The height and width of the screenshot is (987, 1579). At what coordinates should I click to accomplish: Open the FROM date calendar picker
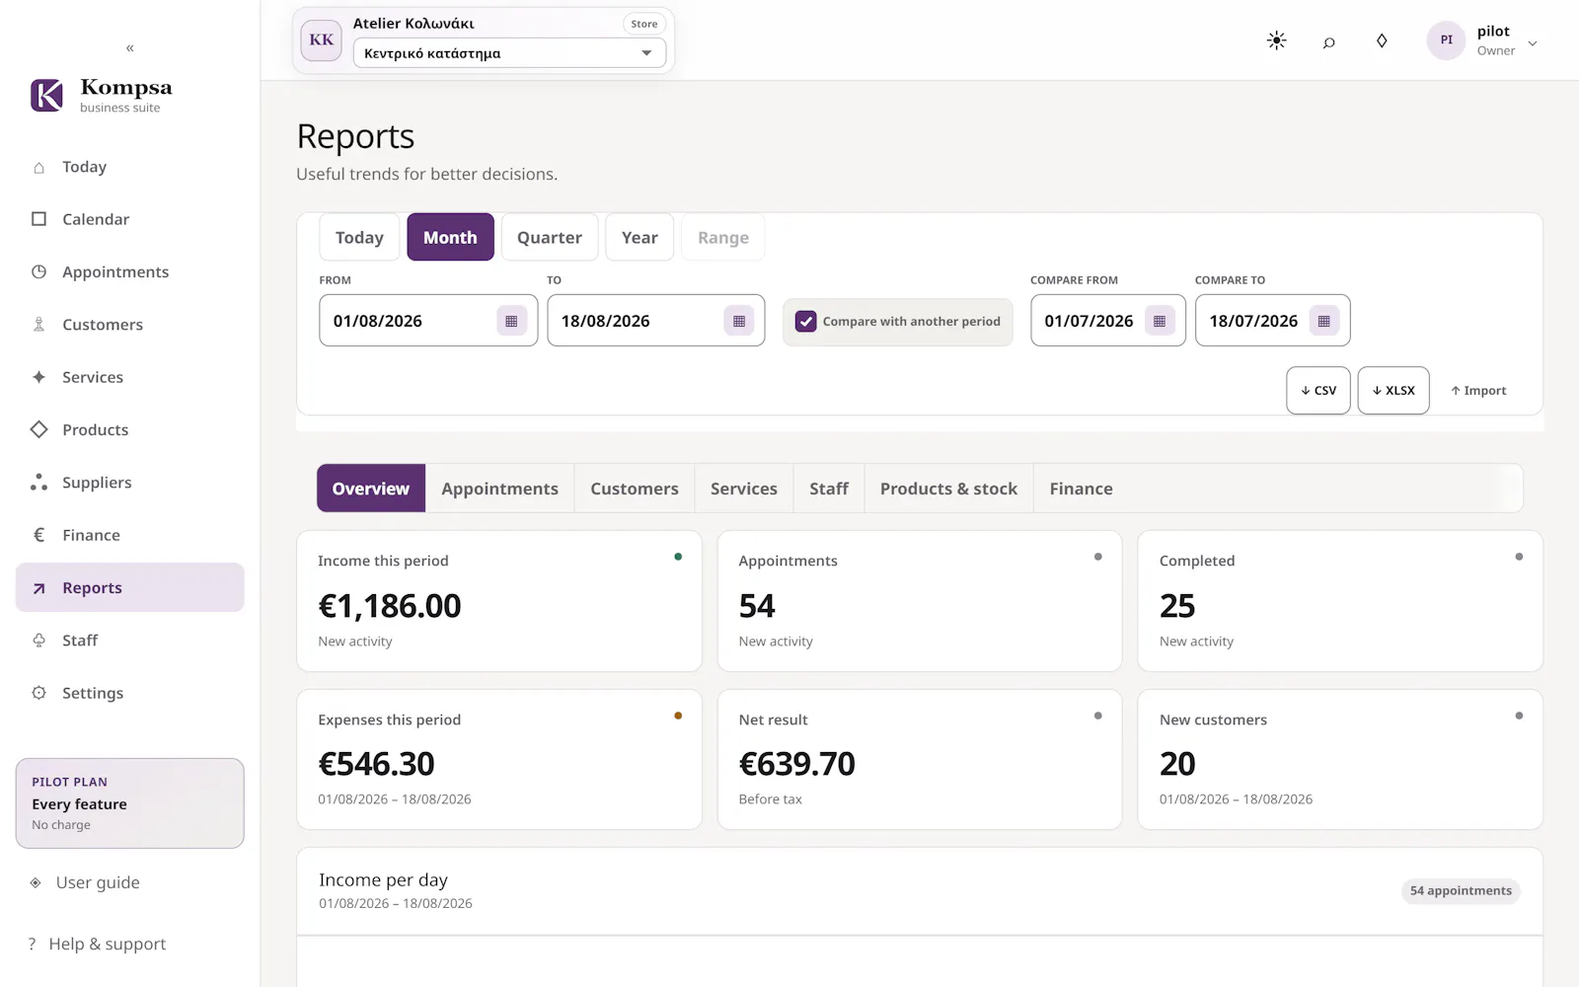(x=511, y=321)
